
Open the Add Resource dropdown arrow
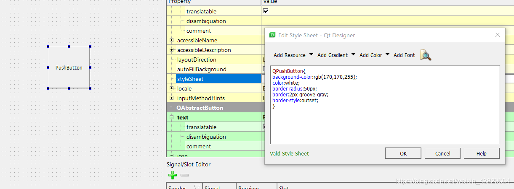[x=311, y=55]
